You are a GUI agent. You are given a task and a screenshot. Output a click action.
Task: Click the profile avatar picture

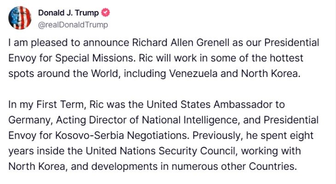[20, 18]
